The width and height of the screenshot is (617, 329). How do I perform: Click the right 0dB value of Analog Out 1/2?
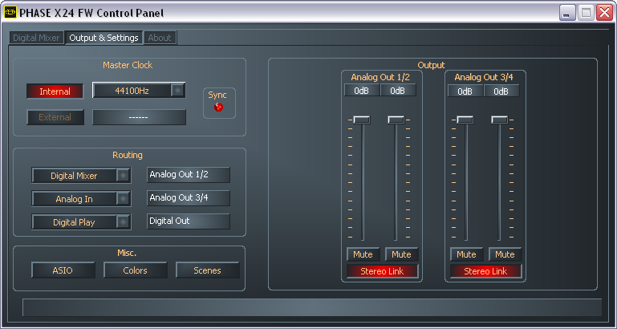[398, 91]
